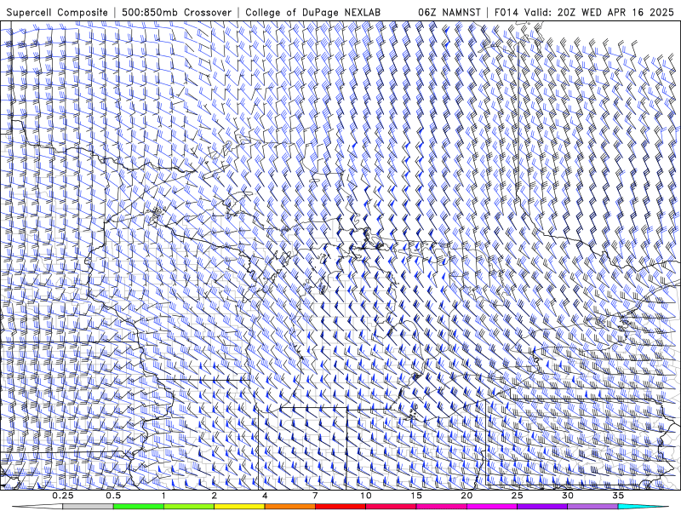
Task: Click the legend value 25
Action: [x=517, y=496]
